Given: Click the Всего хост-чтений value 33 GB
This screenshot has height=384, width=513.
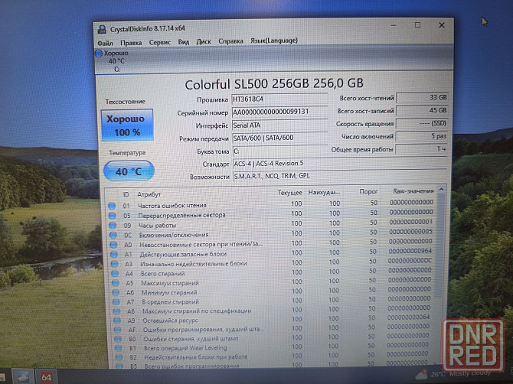Looking at the screenshot, I should [x=422, y=97].
